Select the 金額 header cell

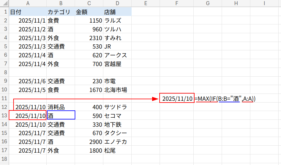tap(89, 12)
